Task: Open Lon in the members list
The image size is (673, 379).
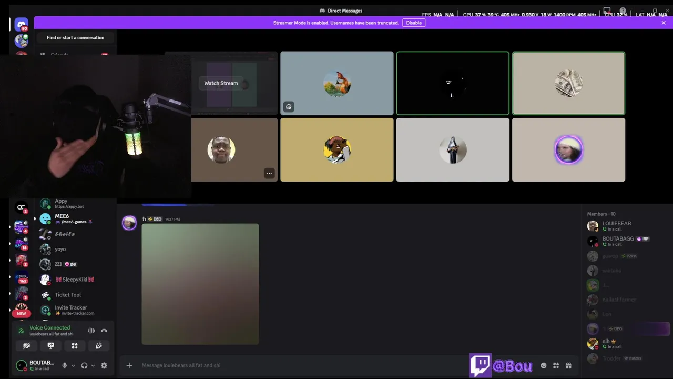Action: 628,314
